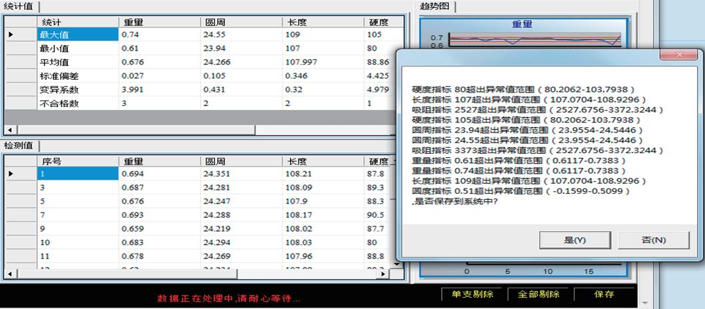Click left arrow of statistics table scrollbar

[x=7, y=130]
